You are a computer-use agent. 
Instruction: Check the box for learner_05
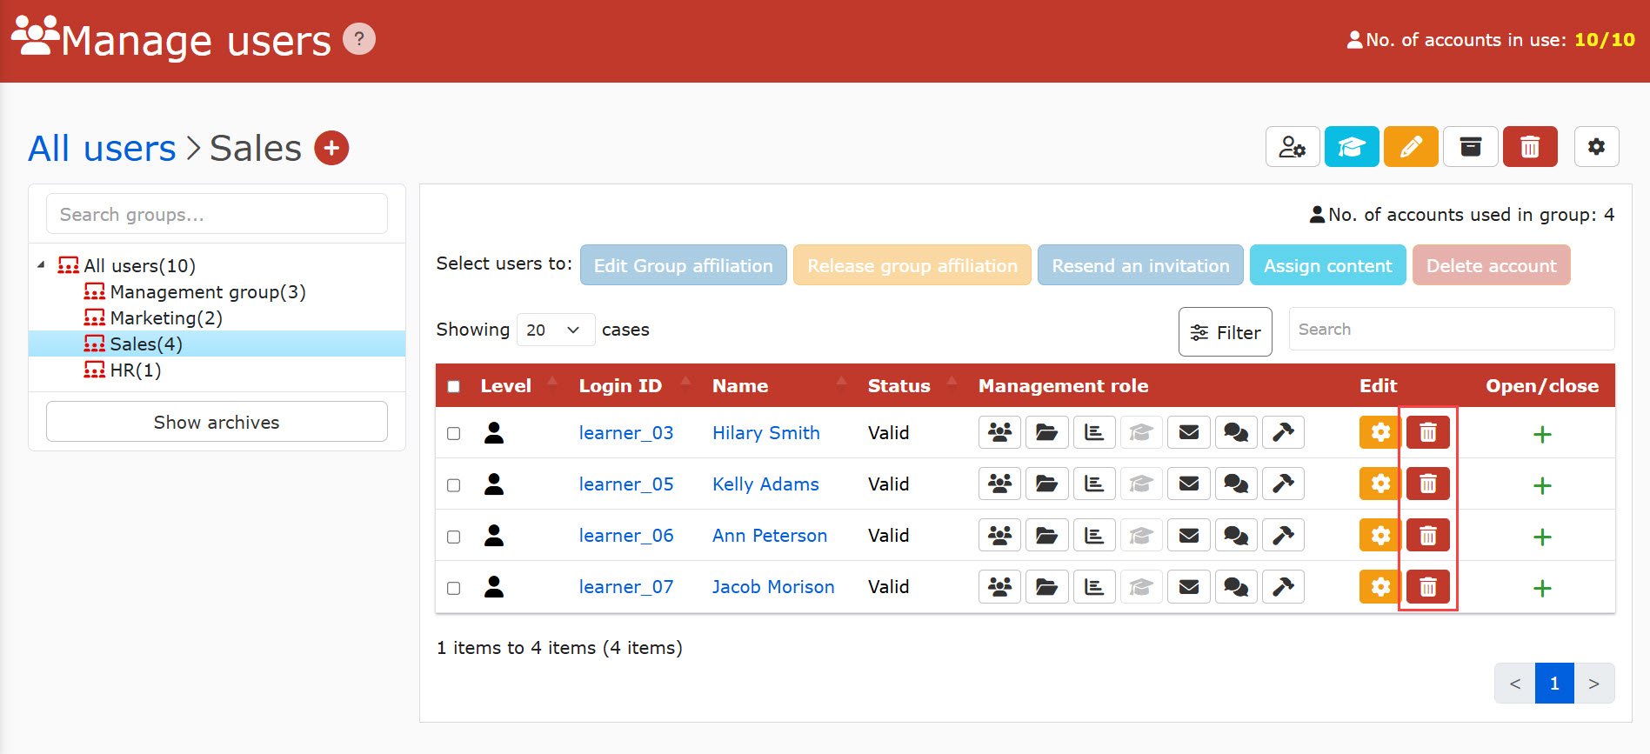453,484
